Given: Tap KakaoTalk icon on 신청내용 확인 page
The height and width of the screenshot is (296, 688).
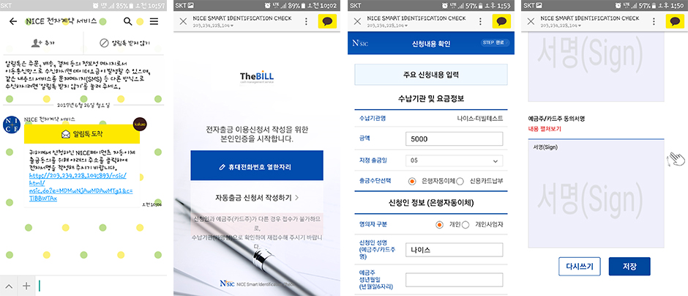Looking at the screenshot, I should click(501, 21).
